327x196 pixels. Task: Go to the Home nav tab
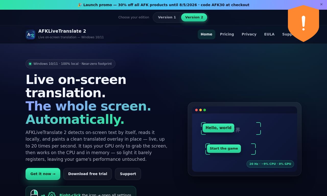coord(206,34)
